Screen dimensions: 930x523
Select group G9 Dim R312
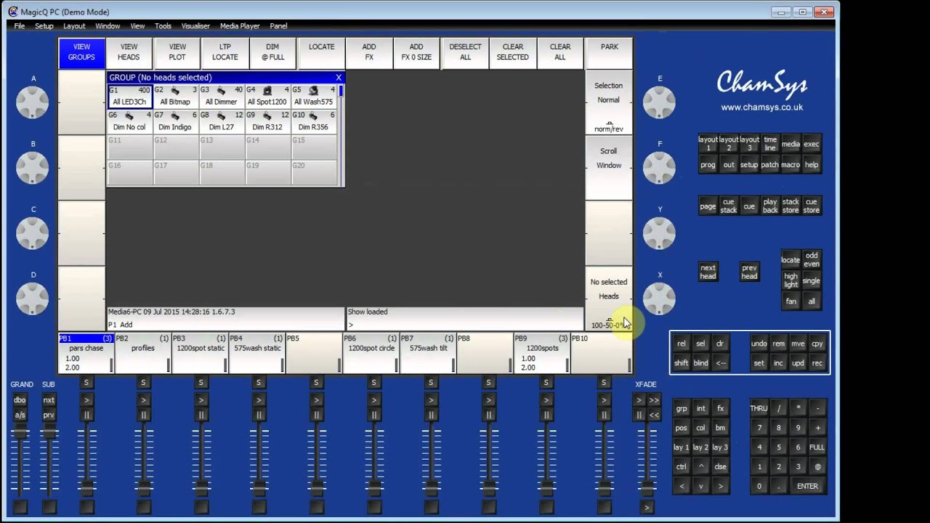pyautogui.click(x=267, y=121)
